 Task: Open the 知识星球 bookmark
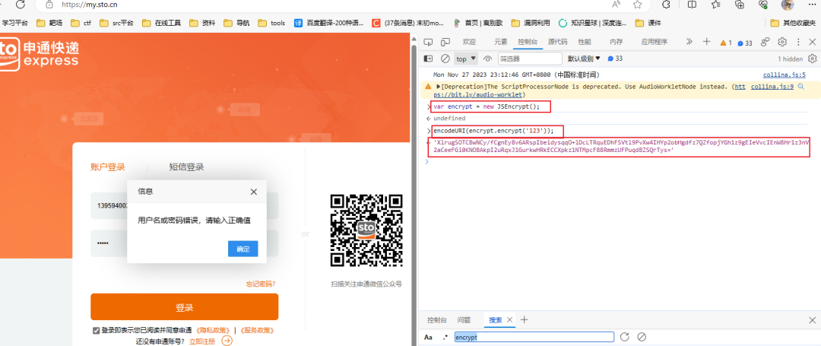pos(591,23)
